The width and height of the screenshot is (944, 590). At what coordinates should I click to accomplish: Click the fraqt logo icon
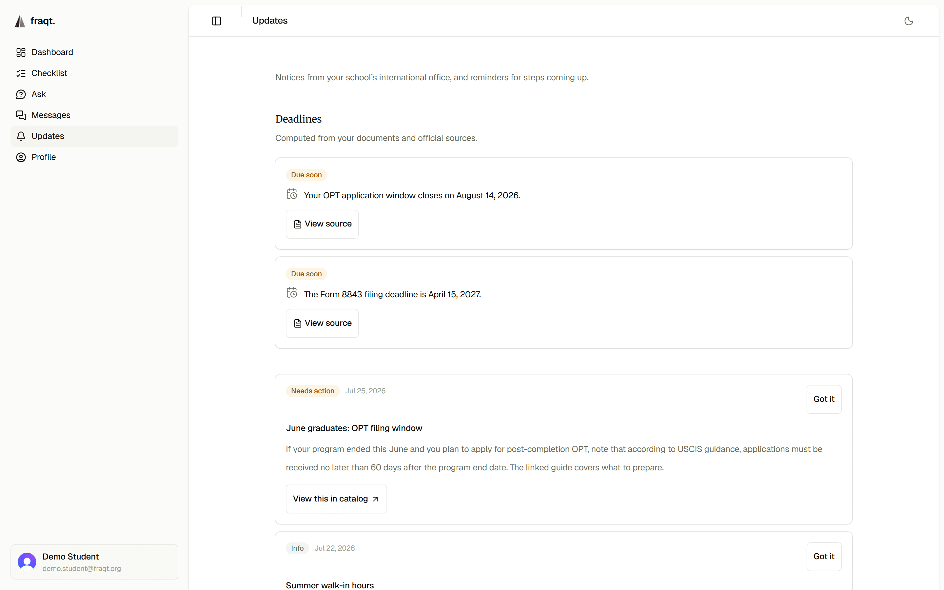point(20,21)
